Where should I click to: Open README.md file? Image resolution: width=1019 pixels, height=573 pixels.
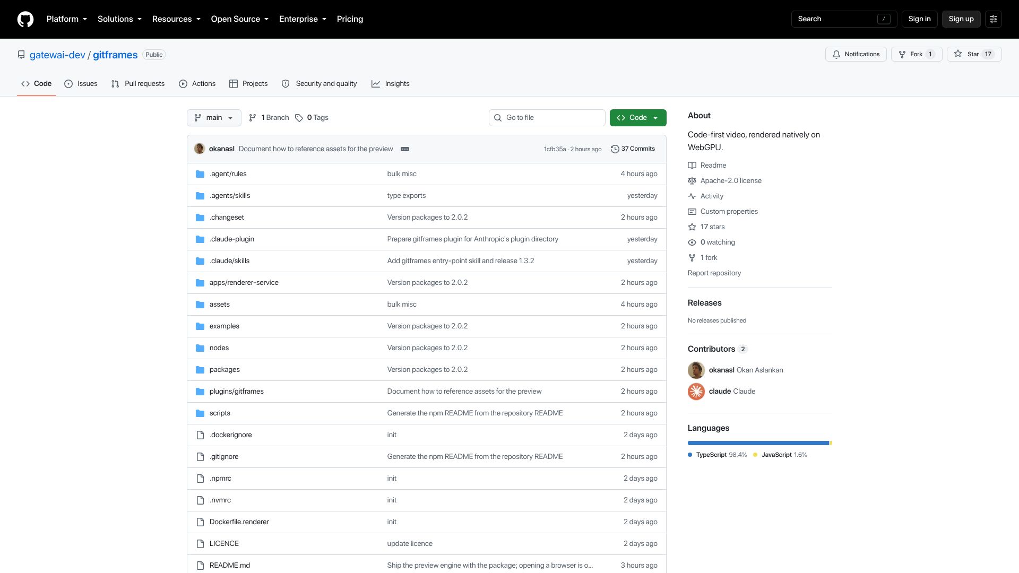[x=229, y=566]
